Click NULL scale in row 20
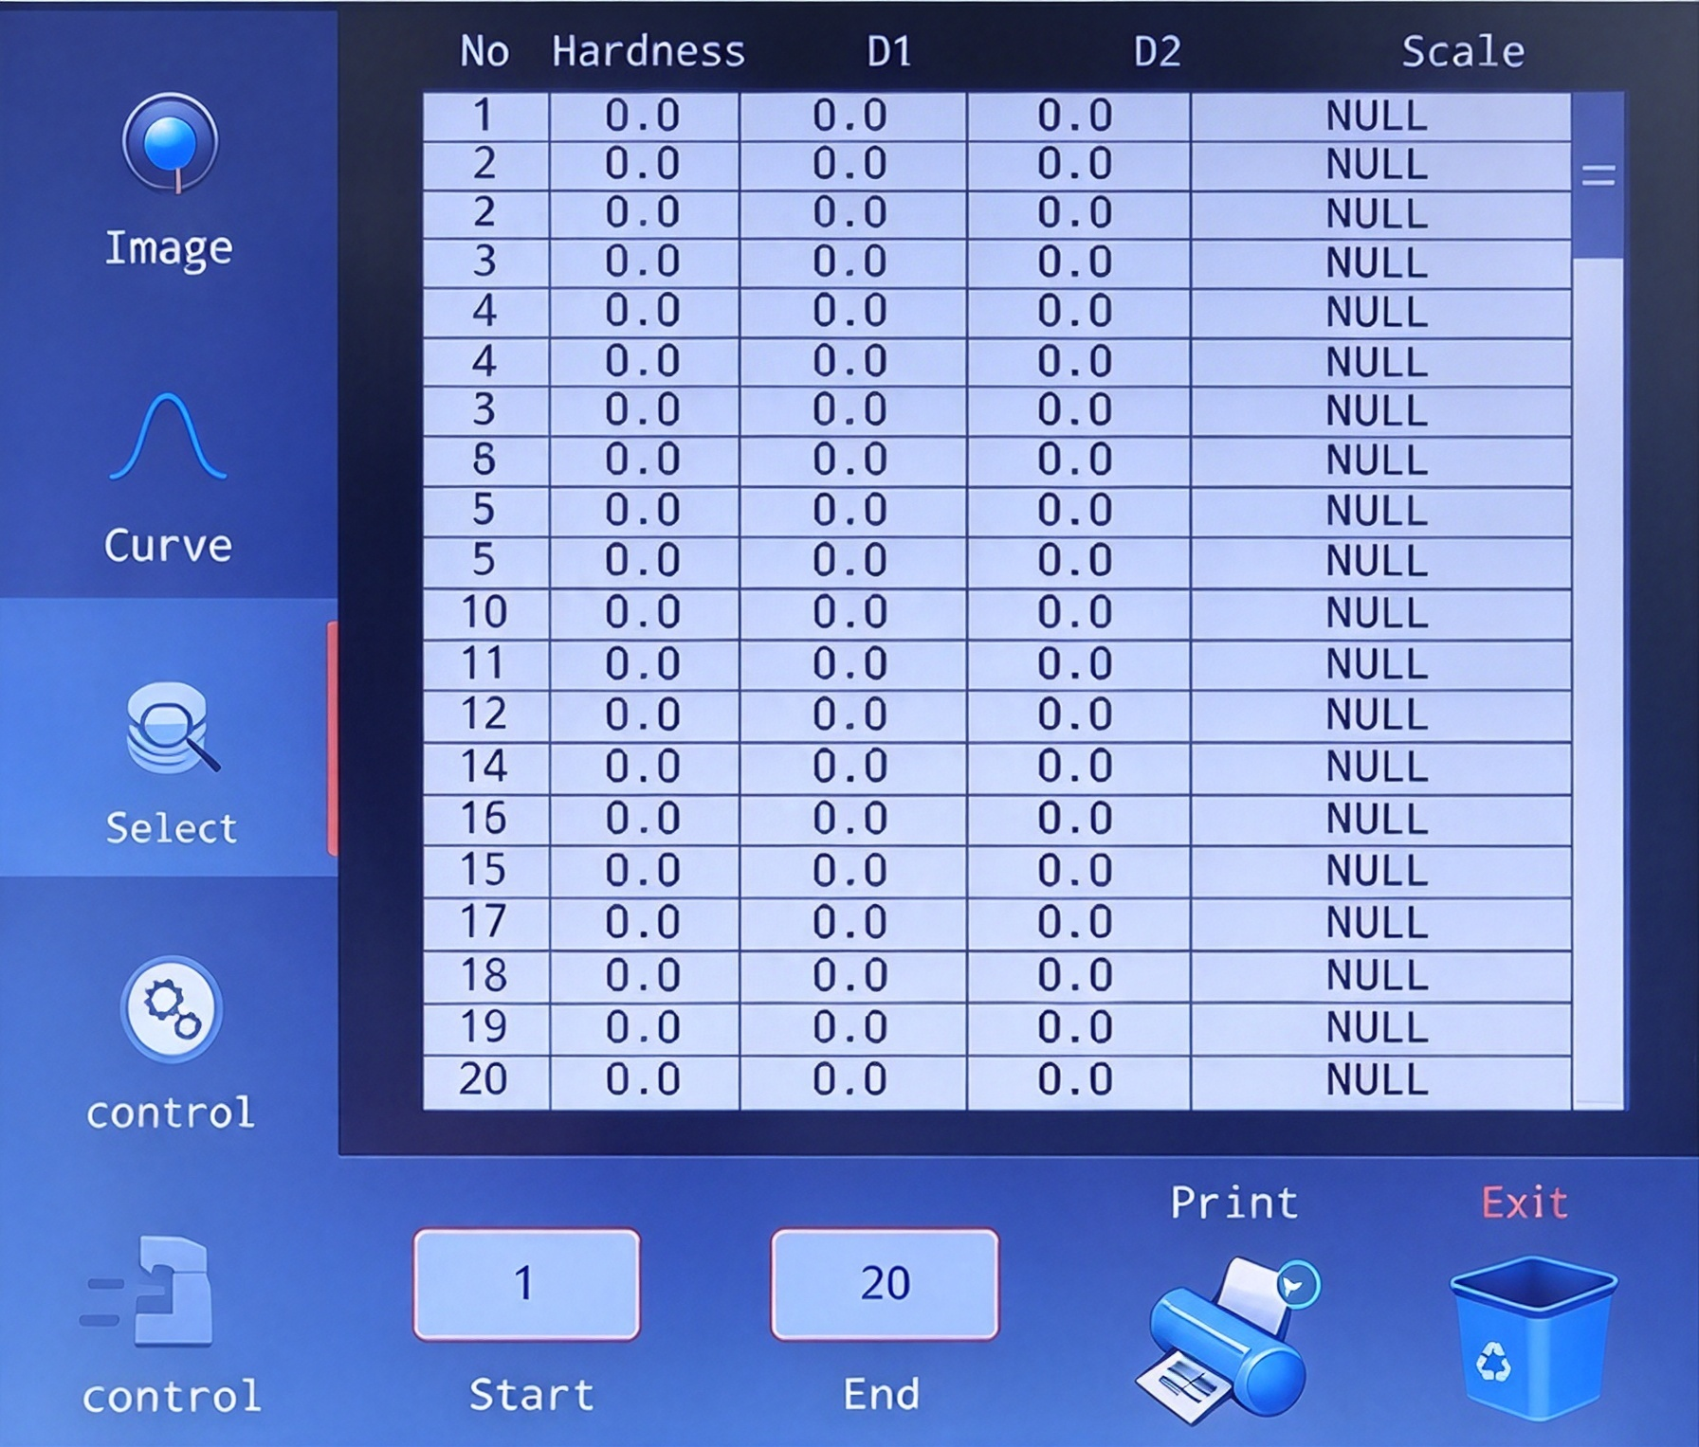The image size is (1699, 1447). tap(1379, 1081)
